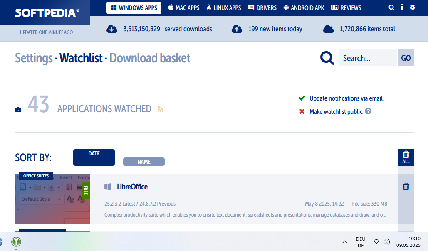Screen dimensions: 428x251
Task: Open the volume speaker tray icon
Action: pos(386,242)
